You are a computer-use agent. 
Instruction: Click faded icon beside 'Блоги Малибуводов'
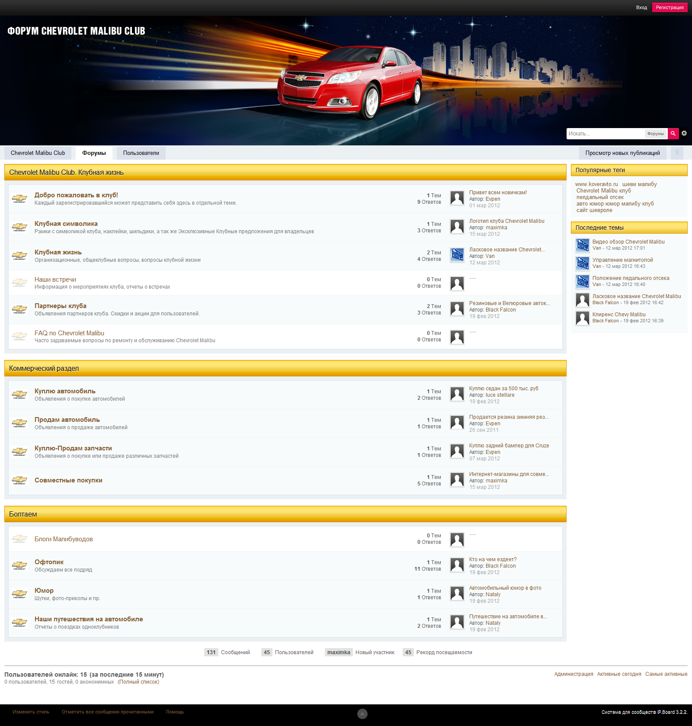click(x=19, y=539)
